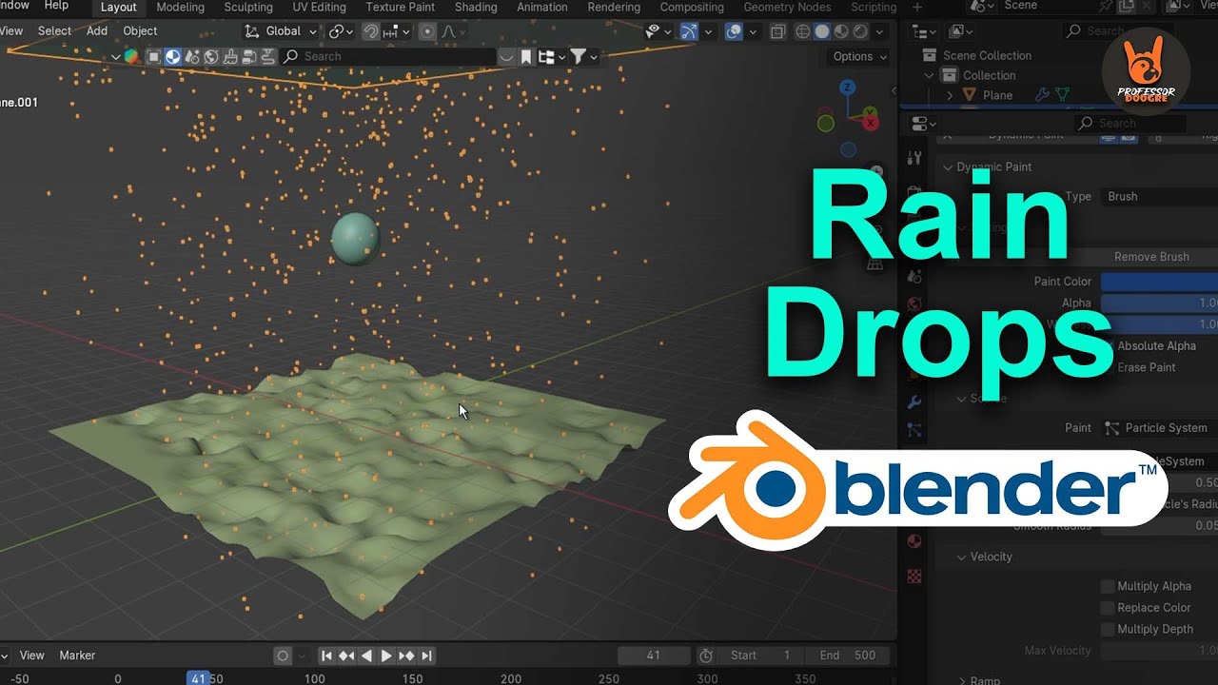
Task: Open the snap increment options dropdown
Action: [x=398, y=31]
